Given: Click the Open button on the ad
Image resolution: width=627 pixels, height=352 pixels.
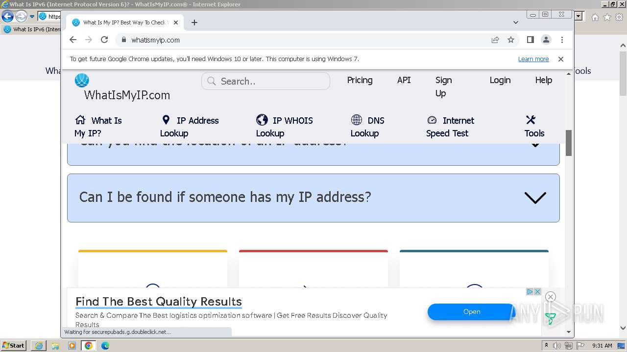Looking at the screenshot, I should pyautogui.click(x=472, y=311).
